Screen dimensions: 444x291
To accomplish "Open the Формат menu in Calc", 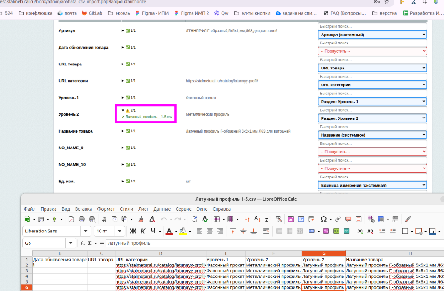I will (106, 209).
